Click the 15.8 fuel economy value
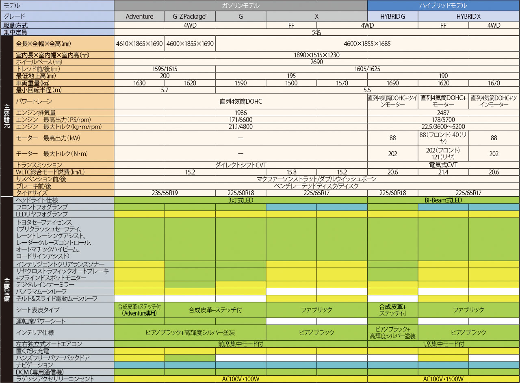 pos(291,172)
